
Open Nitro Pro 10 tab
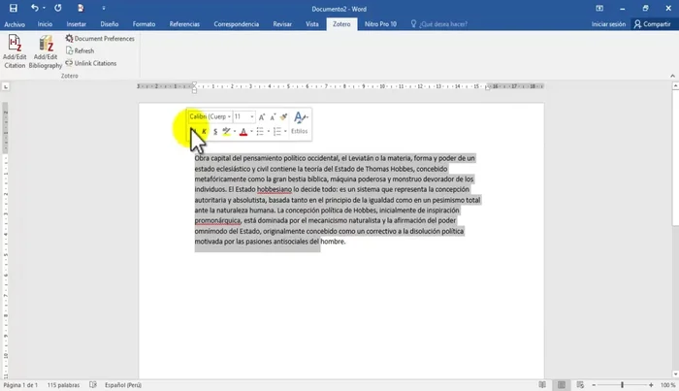pyautogui.click(x=380, y=24)
